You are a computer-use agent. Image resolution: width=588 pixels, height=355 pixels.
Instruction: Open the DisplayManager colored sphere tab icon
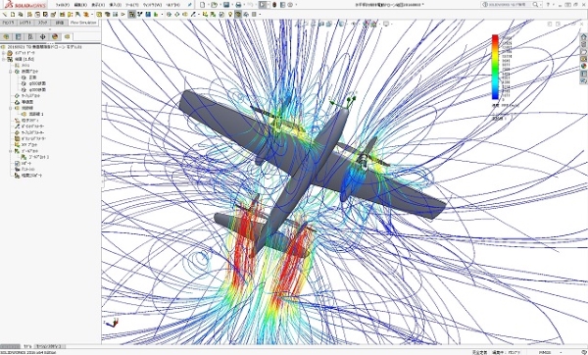[55, 37]
